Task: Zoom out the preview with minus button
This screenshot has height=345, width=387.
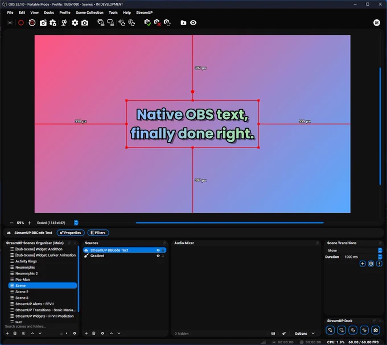Action: [x=11, y=223]
